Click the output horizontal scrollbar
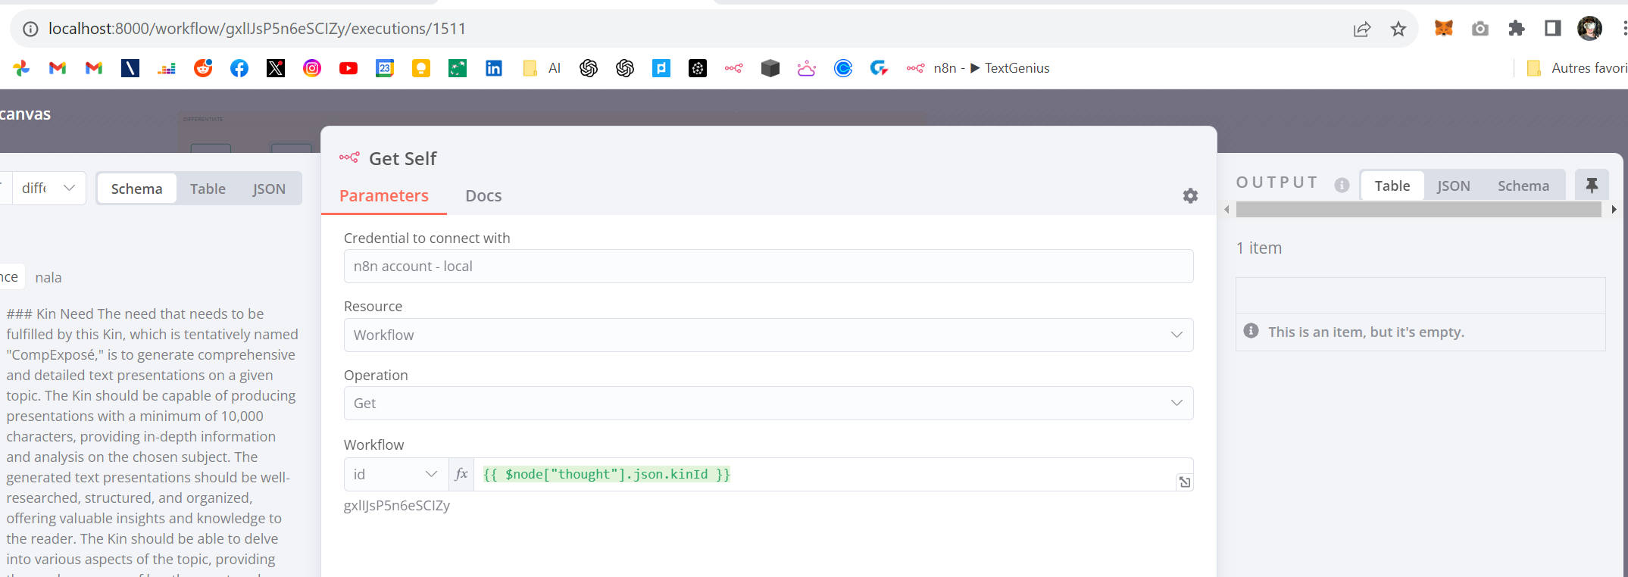Screen dimensions: 1628x577 tap(1418, 210)
